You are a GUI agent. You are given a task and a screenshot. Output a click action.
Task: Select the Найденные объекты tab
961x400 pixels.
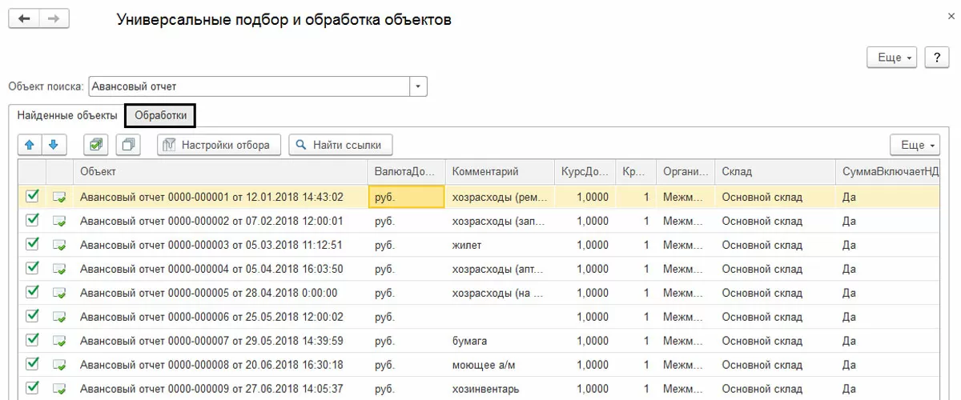click(x=67, y=115)
